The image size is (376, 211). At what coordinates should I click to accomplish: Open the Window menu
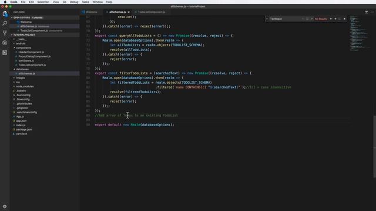point(98,2)
